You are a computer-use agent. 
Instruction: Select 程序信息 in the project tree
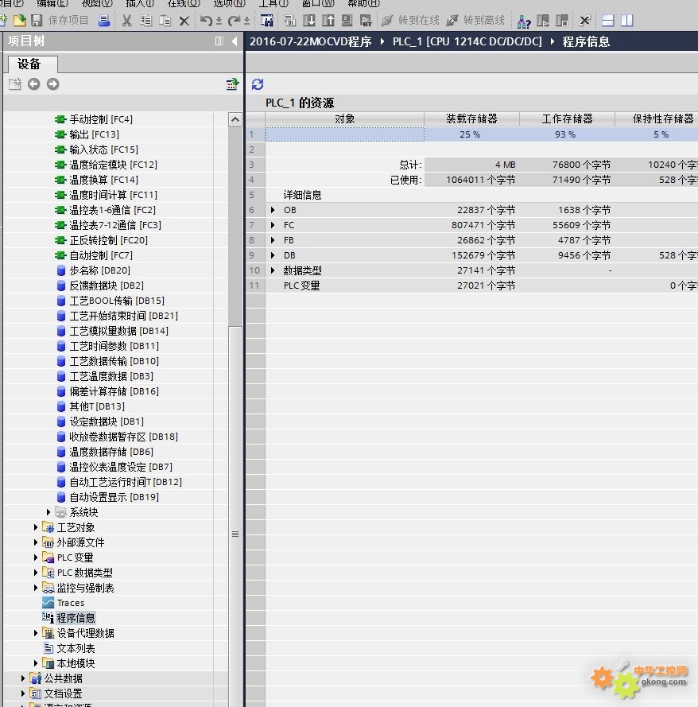click(x=76, y=618)
